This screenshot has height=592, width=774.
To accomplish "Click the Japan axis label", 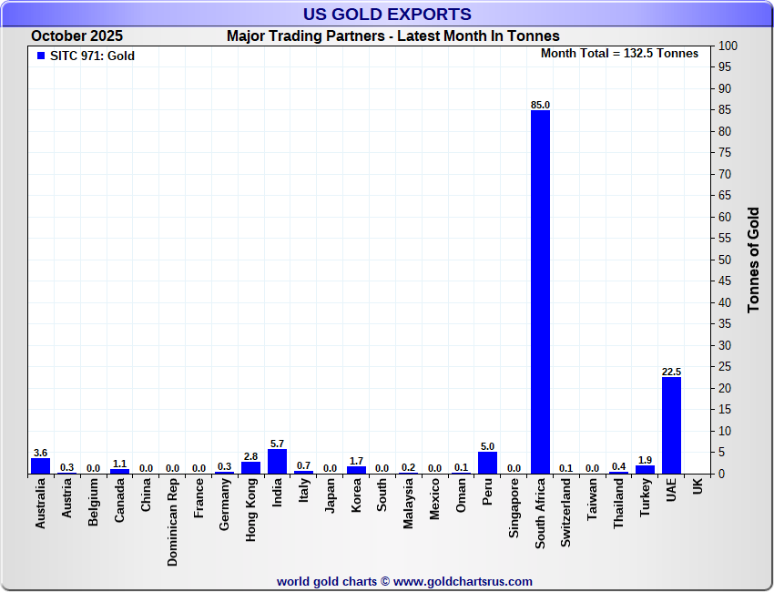I will click(x=330, y=495).
